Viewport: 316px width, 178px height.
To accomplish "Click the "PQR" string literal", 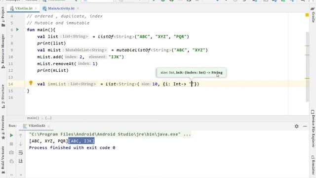I will (180, 37).
